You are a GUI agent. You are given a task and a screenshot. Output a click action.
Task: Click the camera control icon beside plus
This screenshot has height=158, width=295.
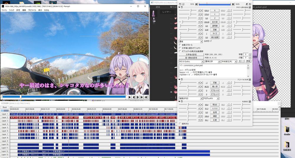coord(247,4)
